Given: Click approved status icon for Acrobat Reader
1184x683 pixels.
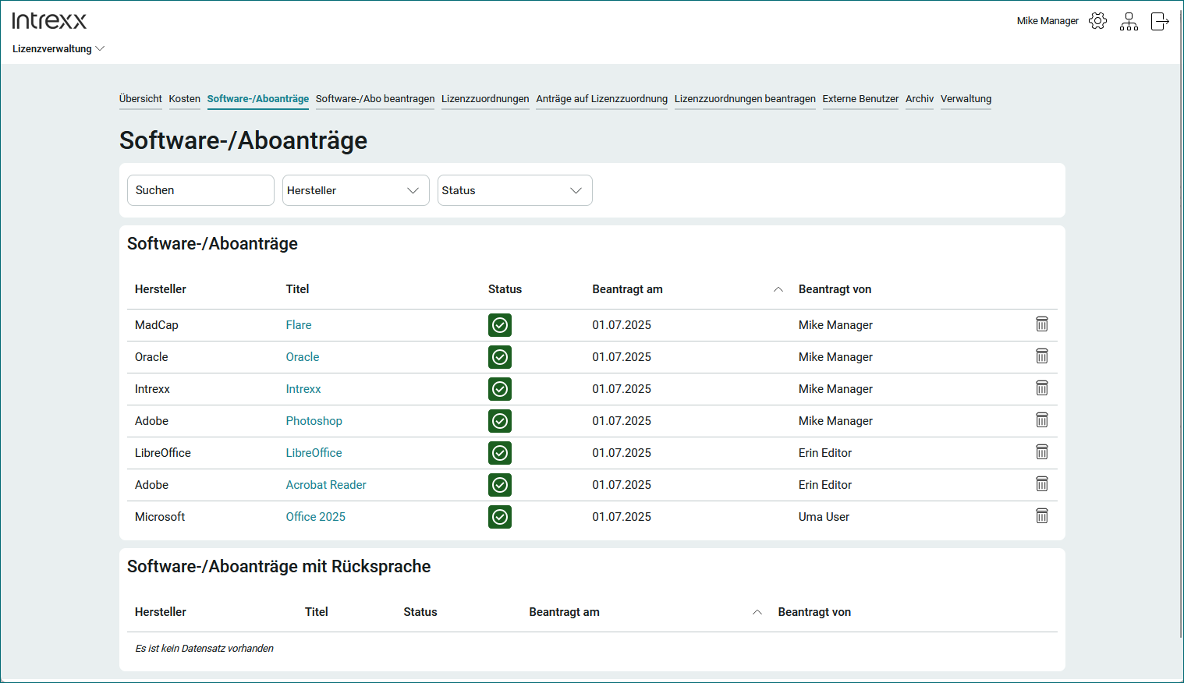Looking at the screenshot, I should pyautogui.click(x=500, y=485).
